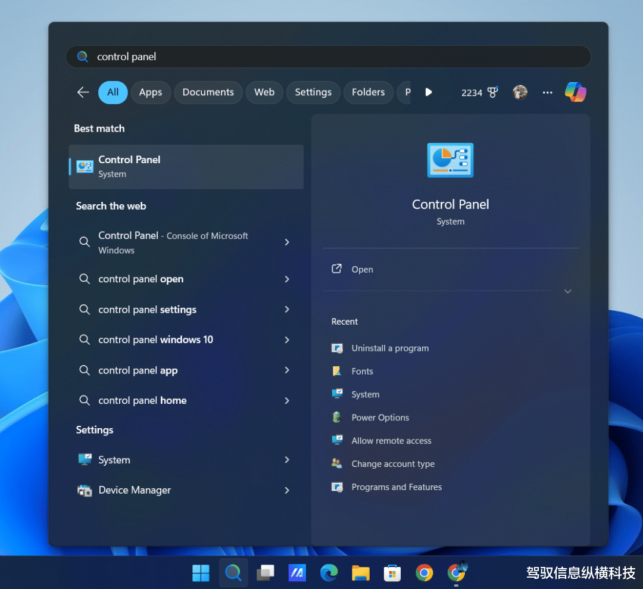This screenshot has height=589, width=643.
Task: Expand the Device Manager result chevron
Action: click(287, 490)
